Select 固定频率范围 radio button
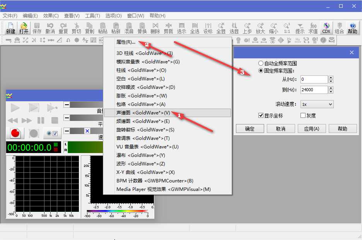The height and width of the screenshot is (240, 362). (x=261, y=71)
